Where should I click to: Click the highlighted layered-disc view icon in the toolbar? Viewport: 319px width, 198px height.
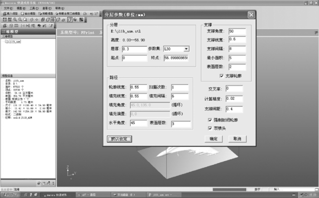tap(53, 19)
